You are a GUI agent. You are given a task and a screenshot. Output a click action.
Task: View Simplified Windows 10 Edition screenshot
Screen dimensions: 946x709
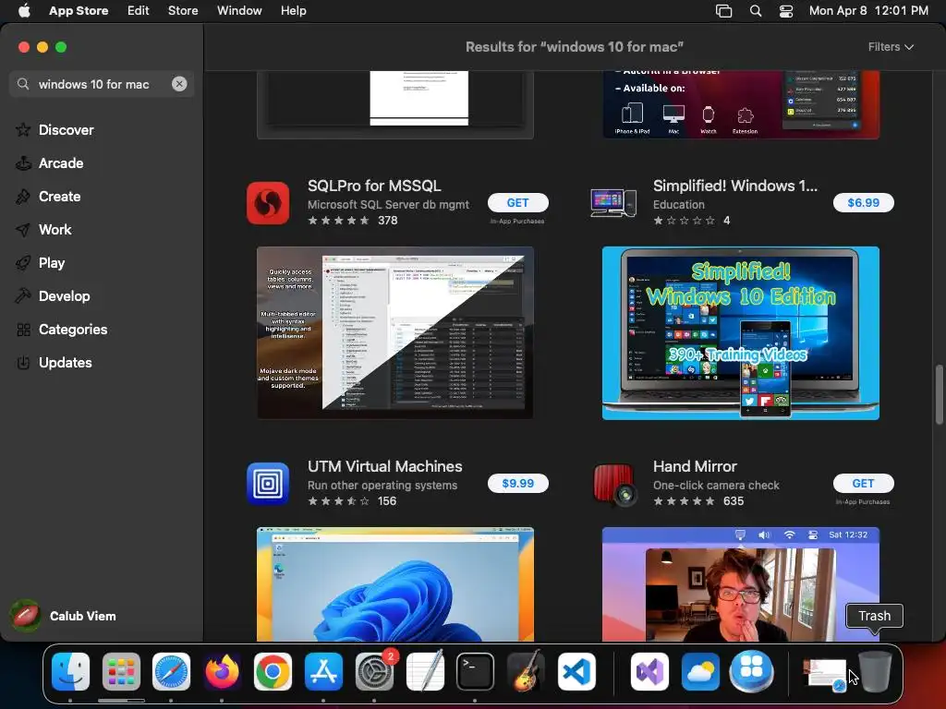coord(741,332)
